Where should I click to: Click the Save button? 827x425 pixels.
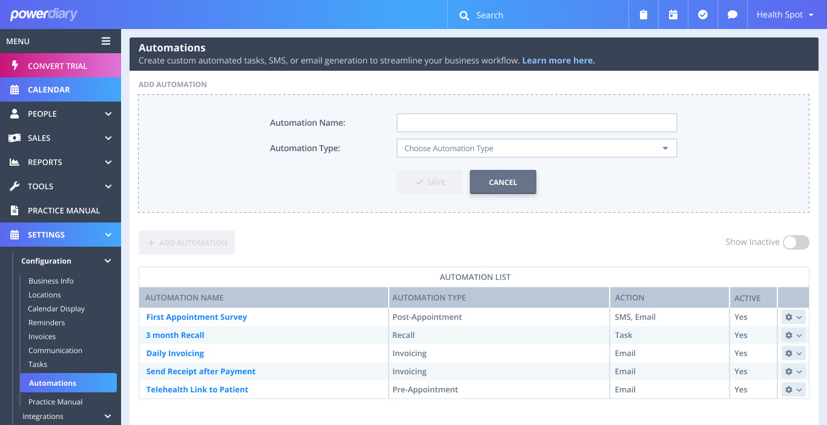click(430, 182)
